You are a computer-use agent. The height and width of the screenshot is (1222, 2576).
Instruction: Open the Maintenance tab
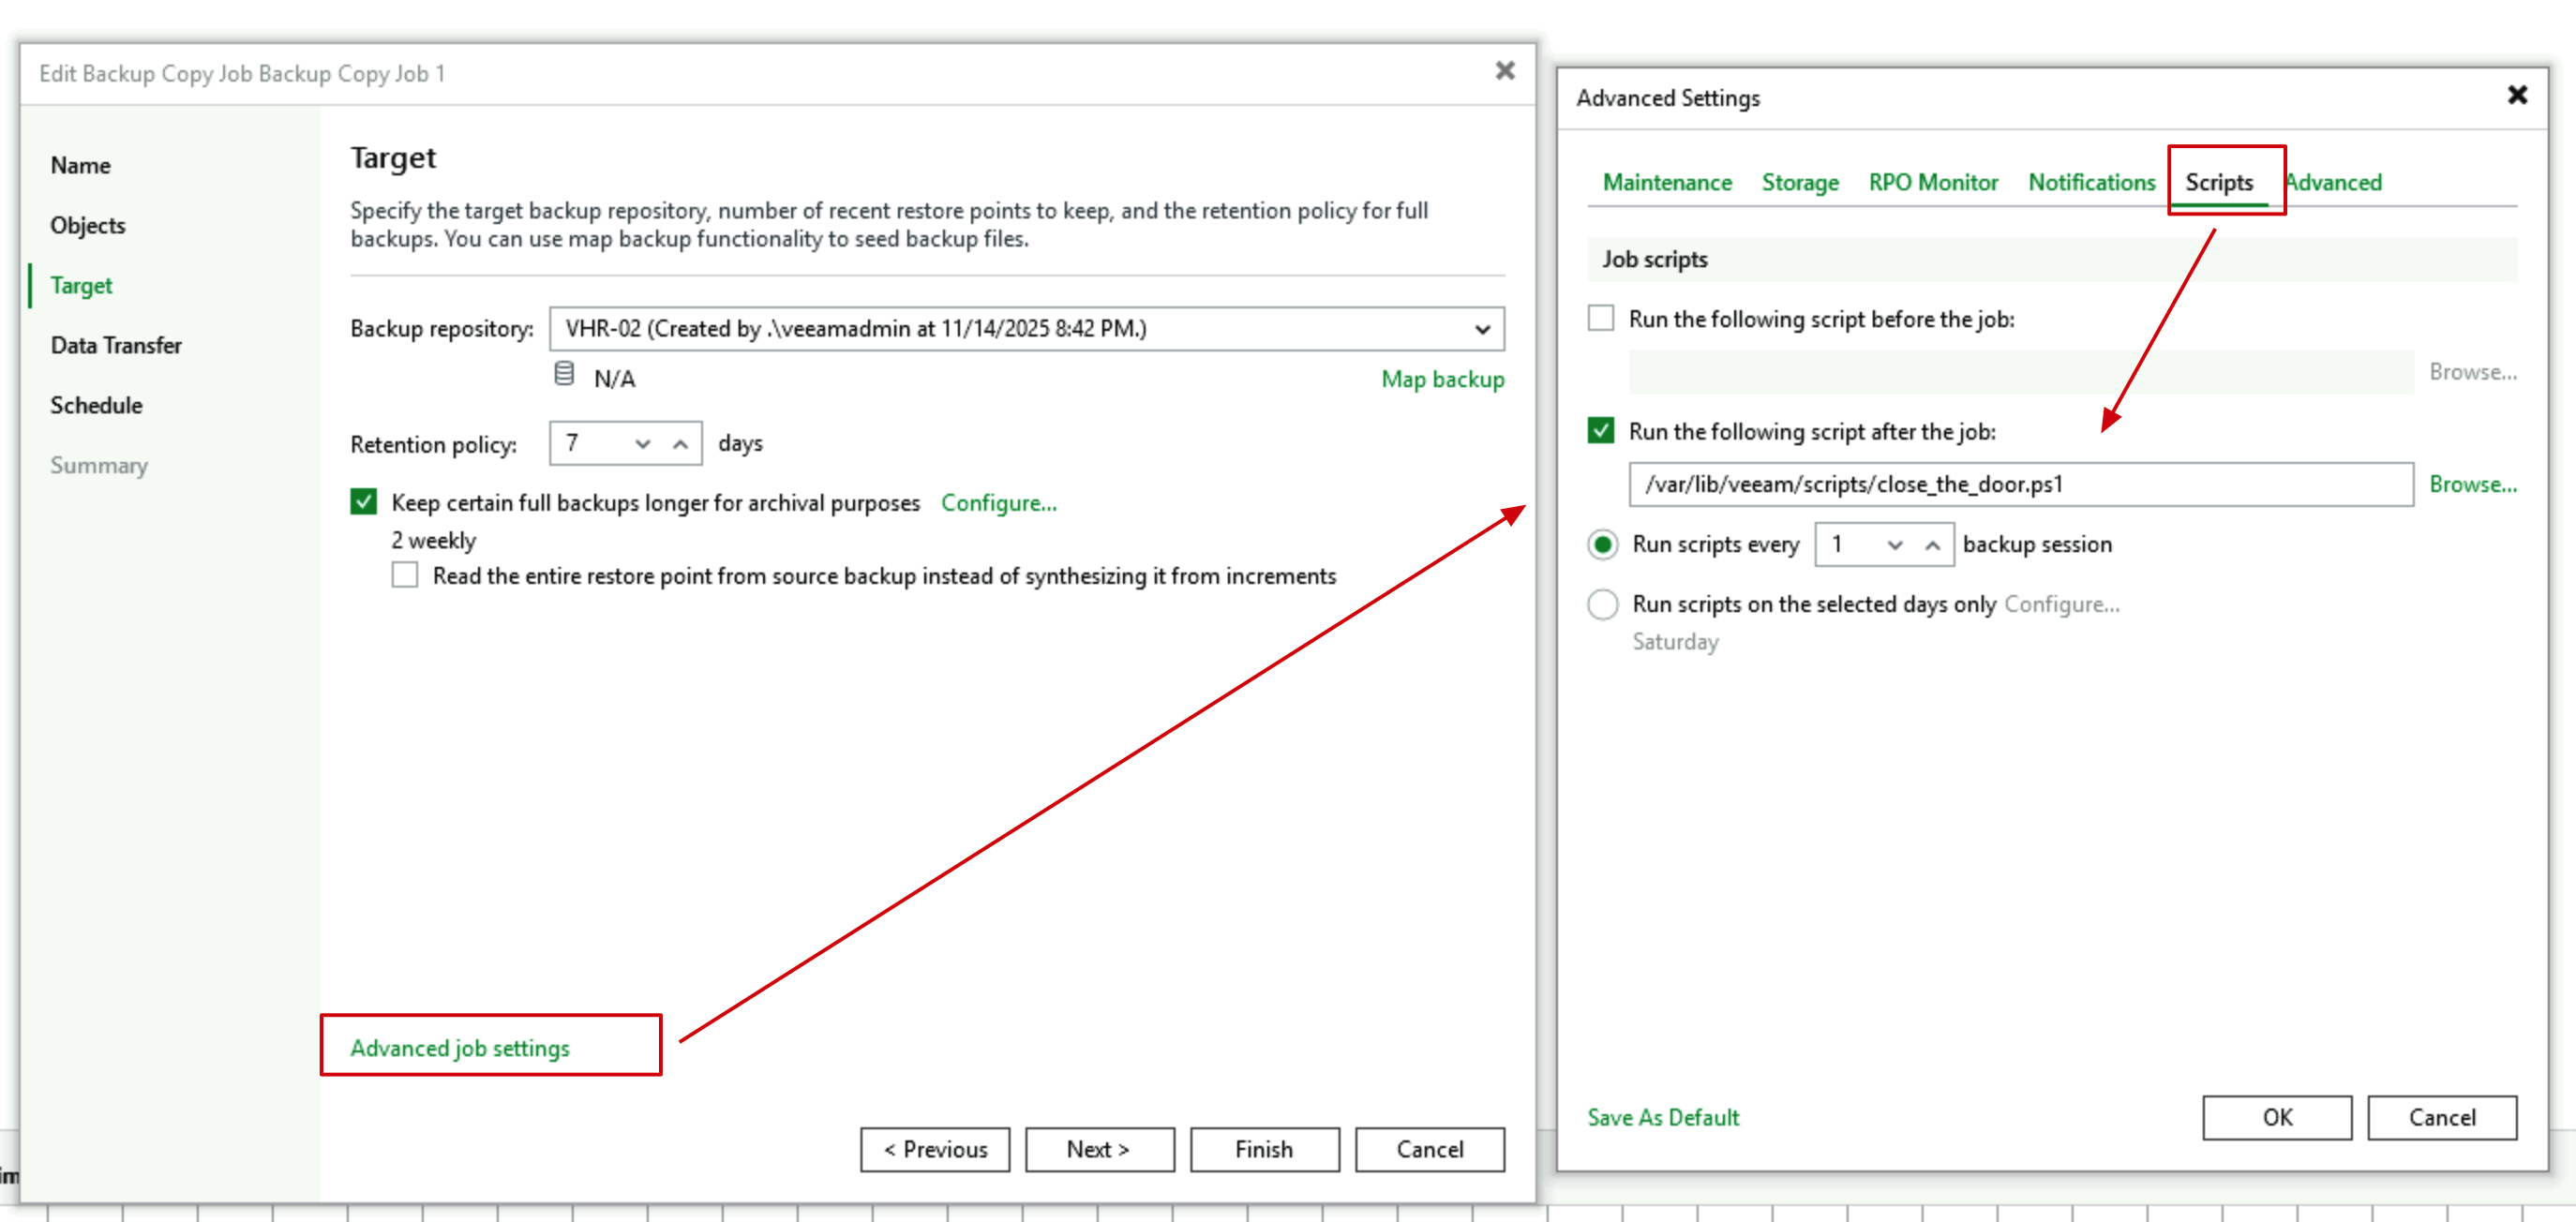tap(1666, 182)
